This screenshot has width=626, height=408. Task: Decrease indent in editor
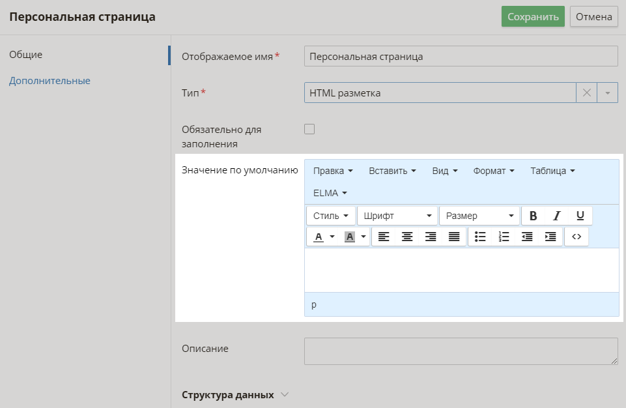click(x=527, y=237)
